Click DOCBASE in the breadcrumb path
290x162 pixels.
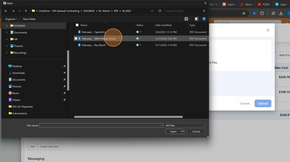point(89,11)
